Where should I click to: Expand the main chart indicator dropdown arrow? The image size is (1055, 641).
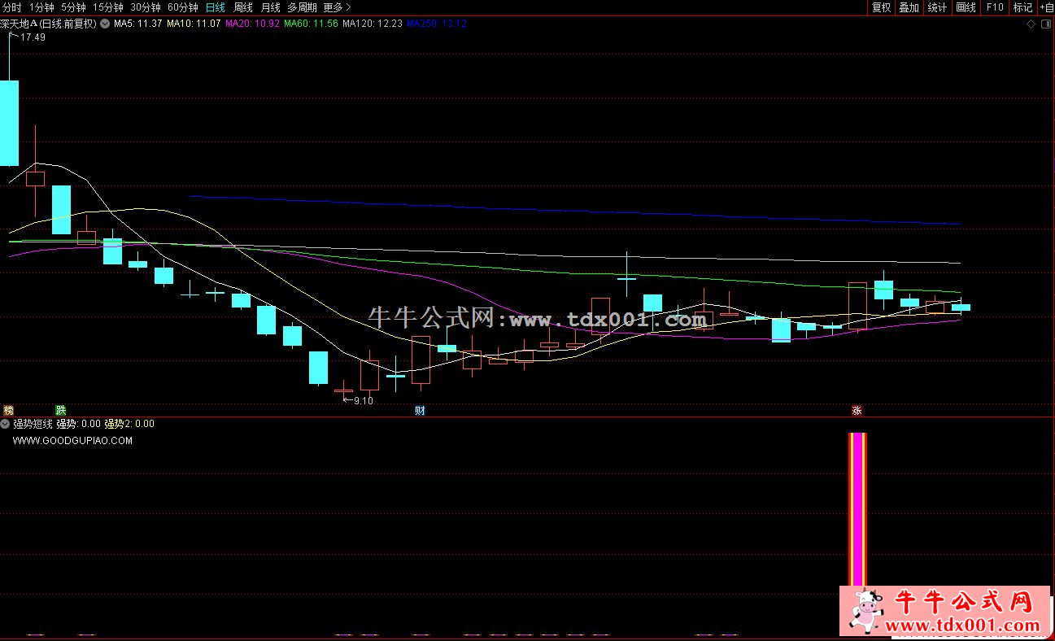[x=105, y=24]
